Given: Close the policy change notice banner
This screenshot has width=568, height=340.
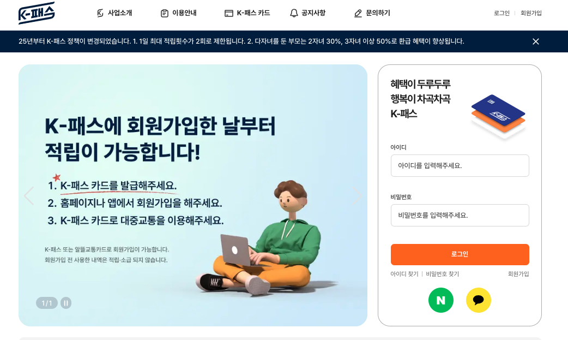Looking at the screenshot, I should point(536,41).
